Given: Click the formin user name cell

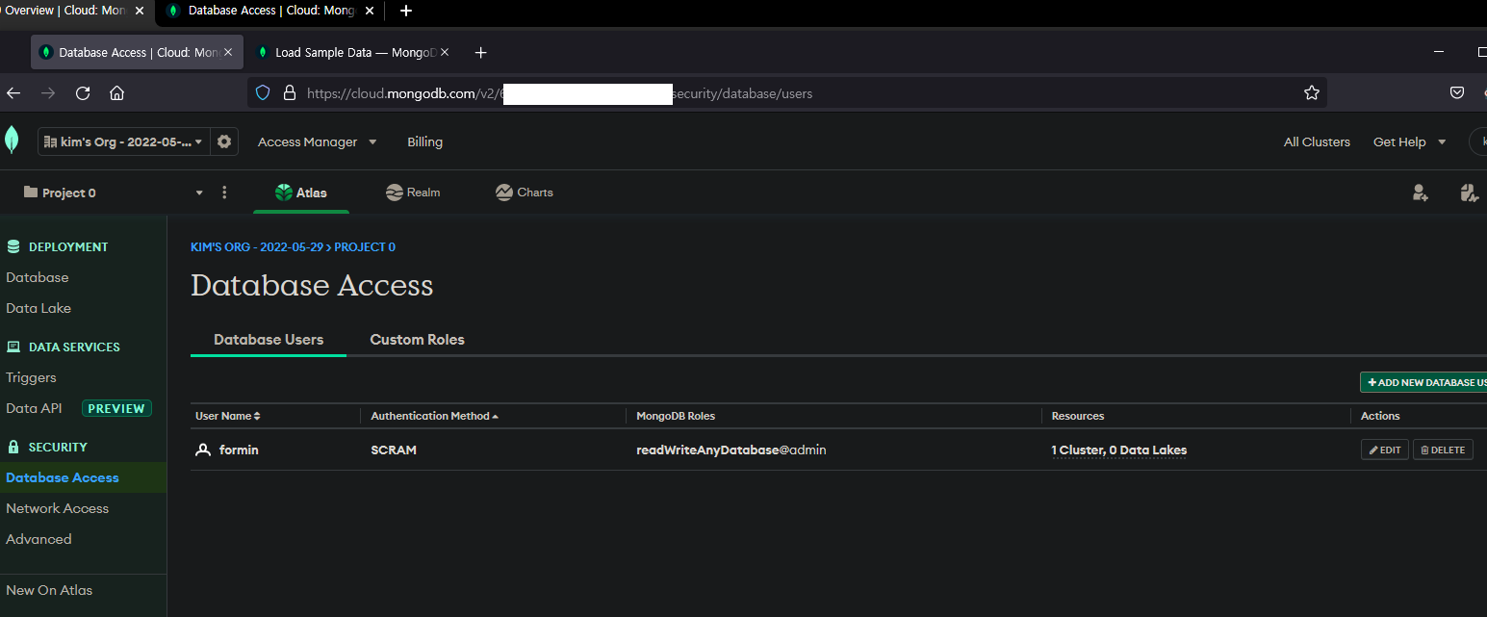Looking at the screenshot, I should coord(239,450).
